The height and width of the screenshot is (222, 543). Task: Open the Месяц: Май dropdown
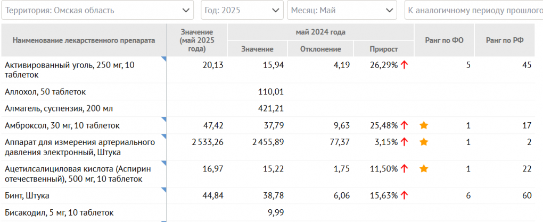click(x=342, y=10)
